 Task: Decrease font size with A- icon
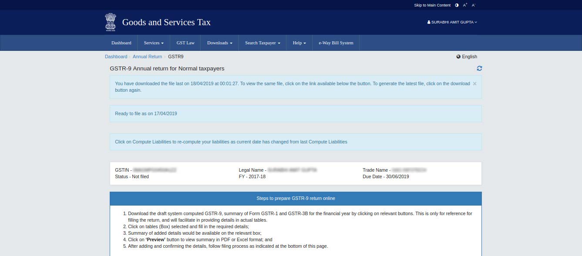[474, 5]
